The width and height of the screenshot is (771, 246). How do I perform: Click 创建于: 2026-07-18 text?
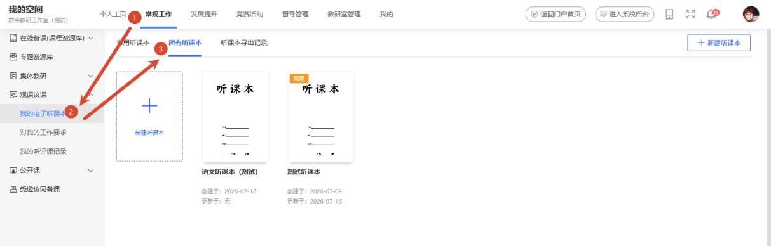229,191
